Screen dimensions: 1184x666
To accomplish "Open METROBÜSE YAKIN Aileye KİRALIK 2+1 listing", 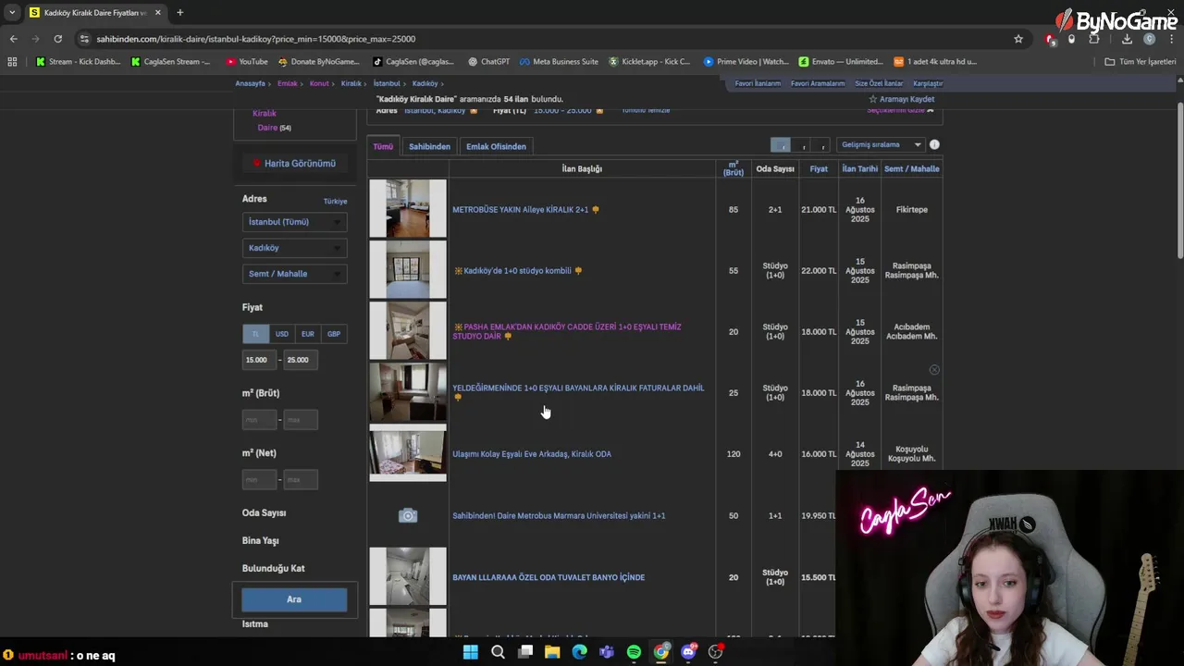I will (x=520, y=210).
